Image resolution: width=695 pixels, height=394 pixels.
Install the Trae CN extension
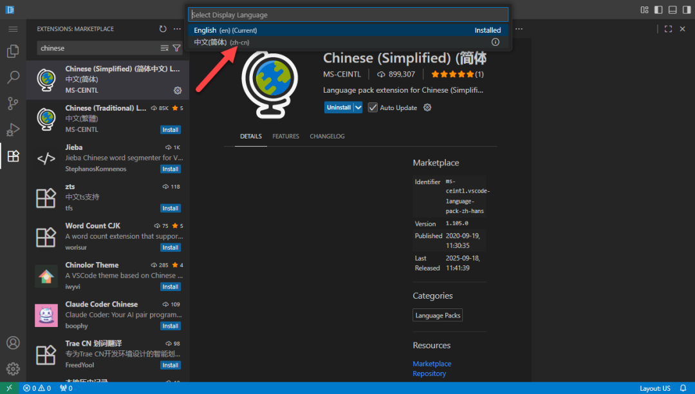tap(170, 365)
